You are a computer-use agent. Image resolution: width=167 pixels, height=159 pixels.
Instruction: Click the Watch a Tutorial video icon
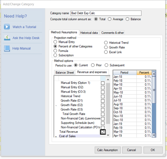pyautogui.click(x=7, y=27)
